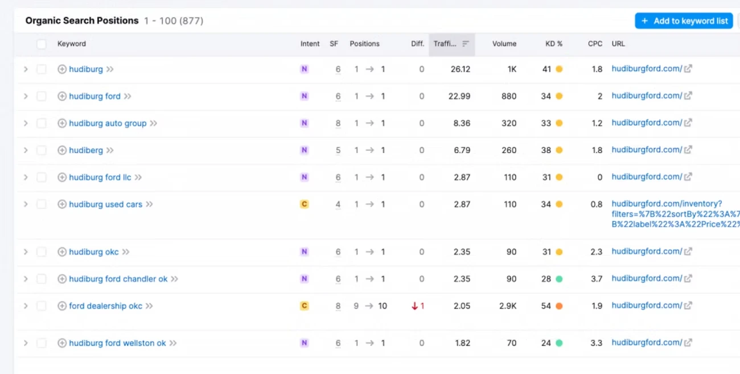740x374 pixels.
Task: Tick the checkbox for hudiburg used cars row
Action: [42, 204]
